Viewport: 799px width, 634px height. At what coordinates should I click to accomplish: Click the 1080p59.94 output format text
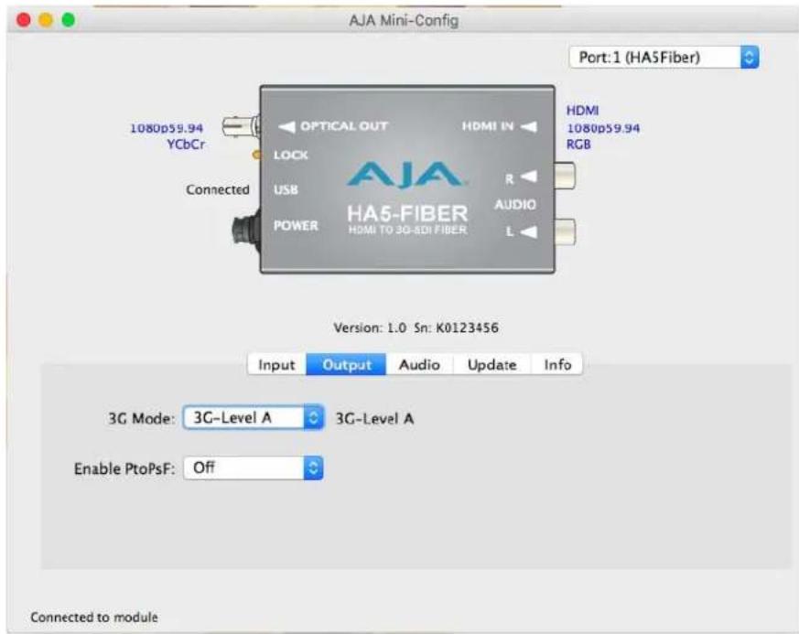click(167, 128)
